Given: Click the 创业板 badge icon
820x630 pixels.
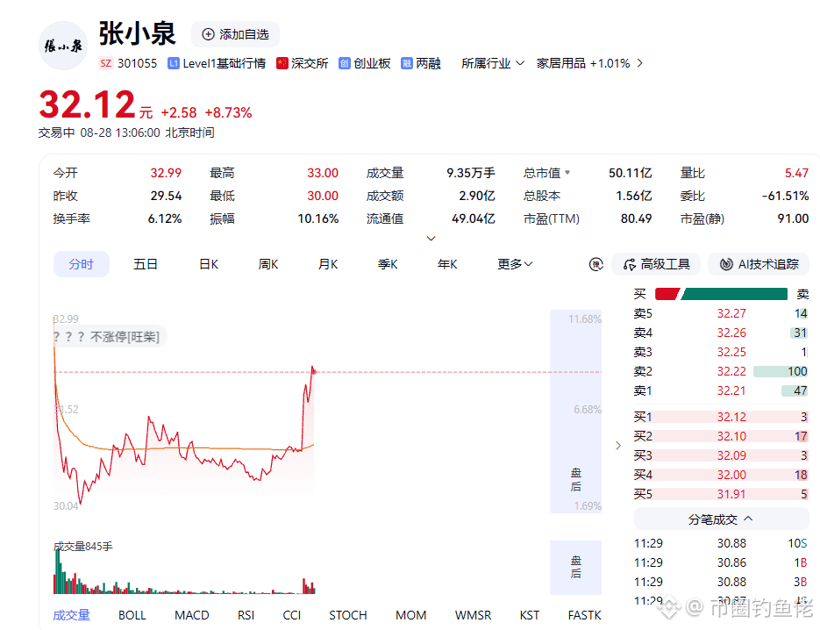Looking at the screenshot, I should [344, 63].
